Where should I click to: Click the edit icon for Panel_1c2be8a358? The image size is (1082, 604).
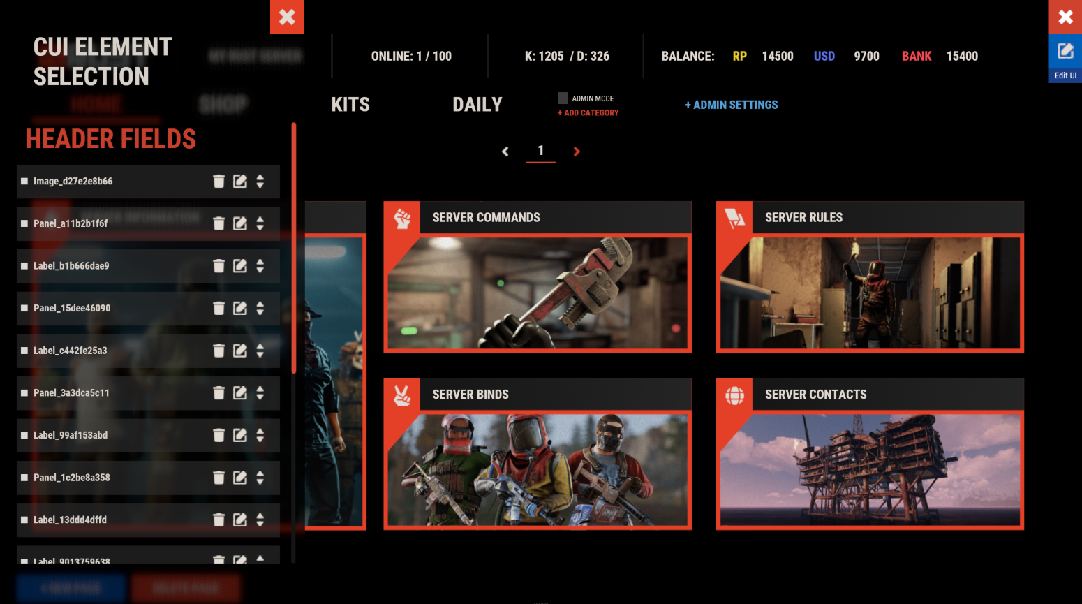tap(240, 478)
